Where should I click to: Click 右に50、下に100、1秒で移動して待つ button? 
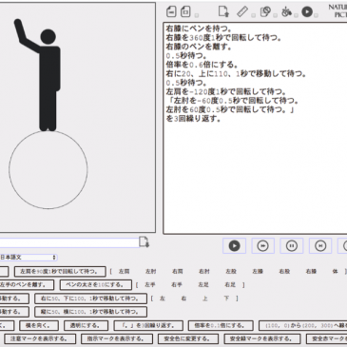coord(90,299)
